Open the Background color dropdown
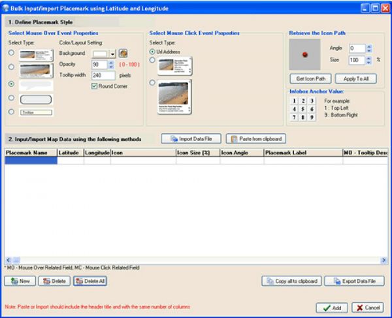 click(x=112, y=54)
